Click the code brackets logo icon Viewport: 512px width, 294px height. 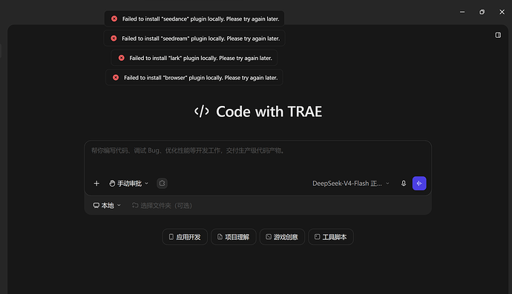tap(202, 111)
